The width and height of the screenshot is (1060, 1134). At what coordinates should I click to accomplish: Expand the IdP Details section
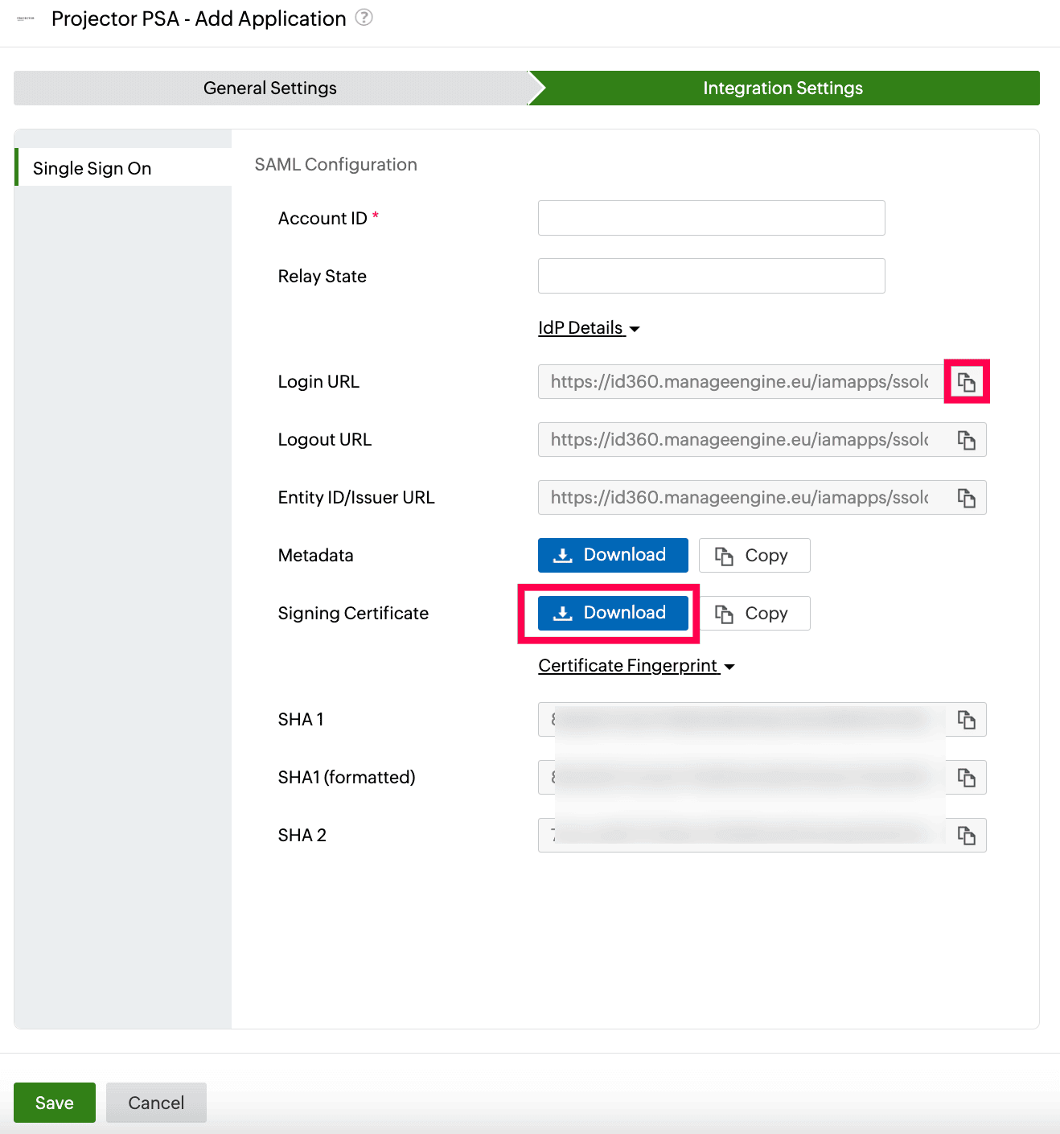pyautogui.click(x=589, y=327)
